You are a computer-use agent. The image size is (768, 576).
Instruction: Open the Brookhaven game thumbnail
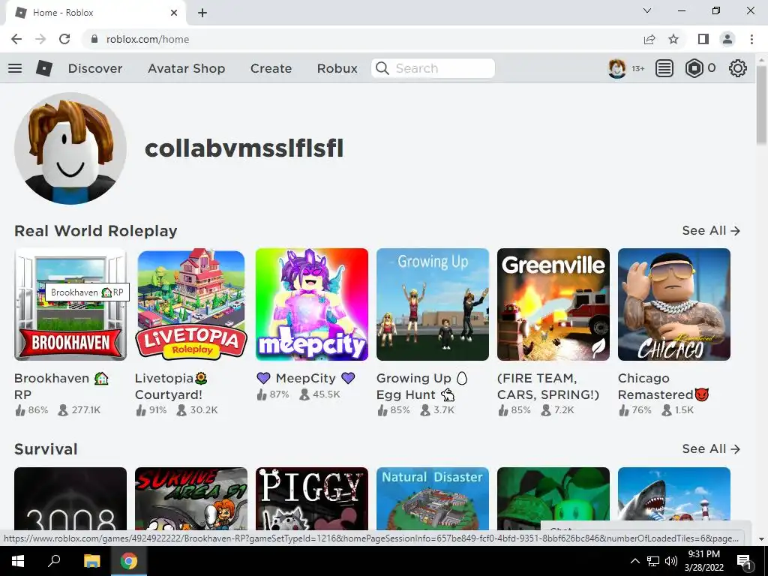click(x=70, y=304)
